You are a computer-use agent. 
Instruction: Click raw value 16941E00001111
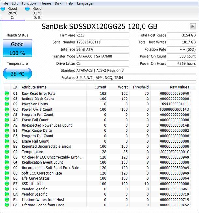[x=175, y=104]
